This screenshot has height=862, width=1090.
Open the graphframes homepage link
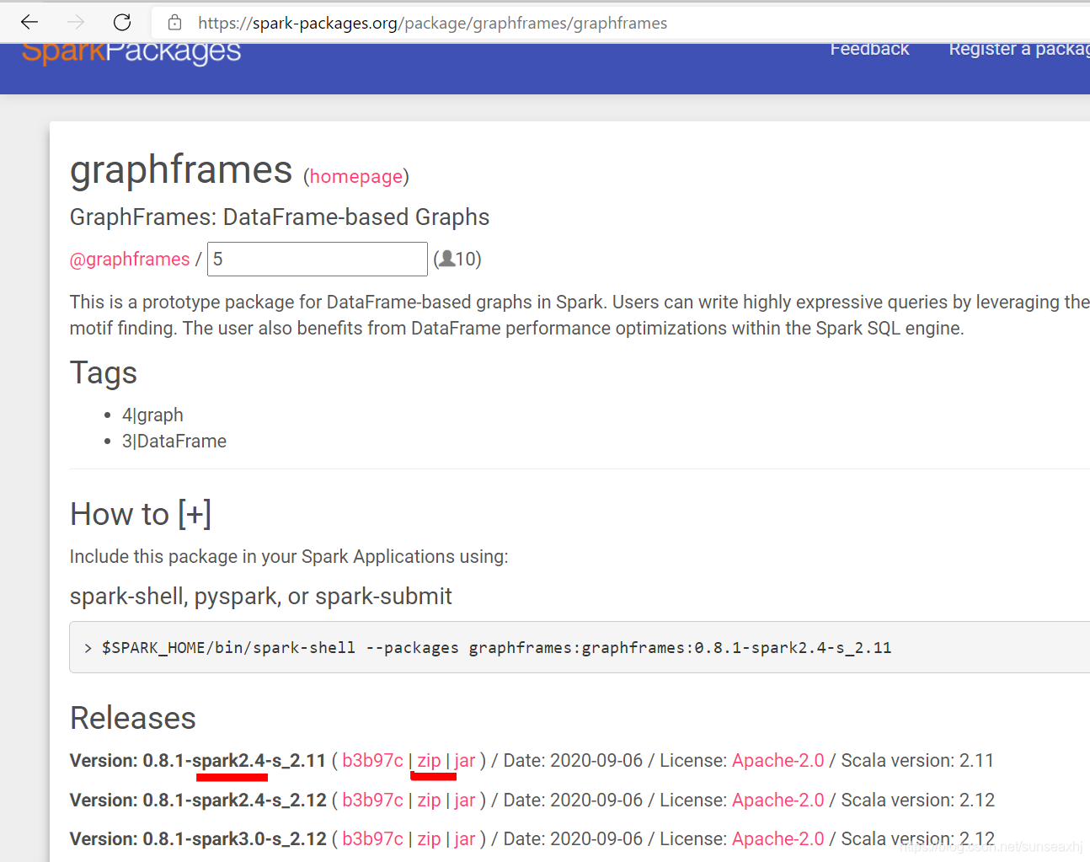click(x=355, y=176)
